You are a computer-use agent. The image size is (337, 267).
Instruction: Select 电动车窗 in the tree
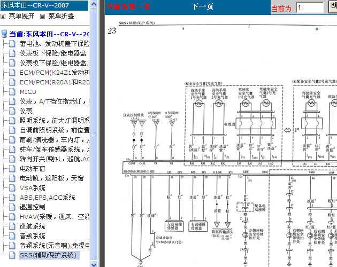click(x=33, y=169)
